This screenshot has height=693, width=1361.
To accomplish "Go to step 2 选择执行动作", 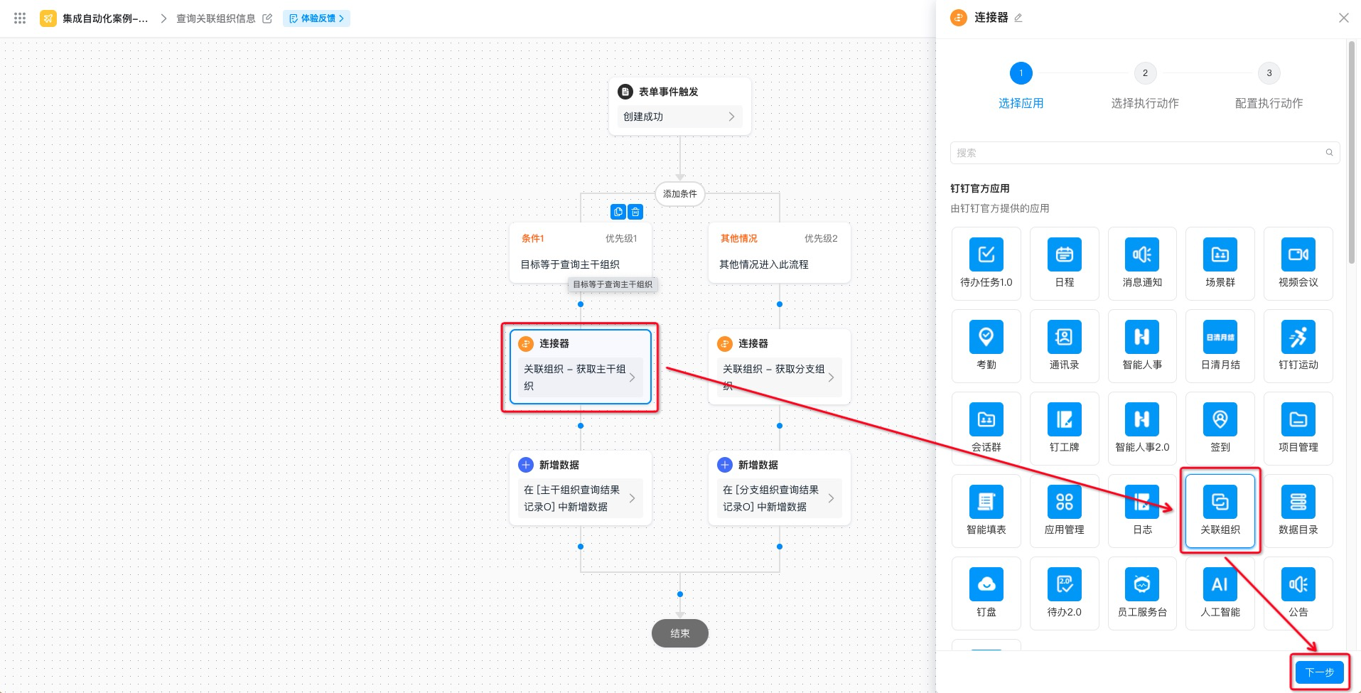I will pyautogui.click(x=1145, y=85).
